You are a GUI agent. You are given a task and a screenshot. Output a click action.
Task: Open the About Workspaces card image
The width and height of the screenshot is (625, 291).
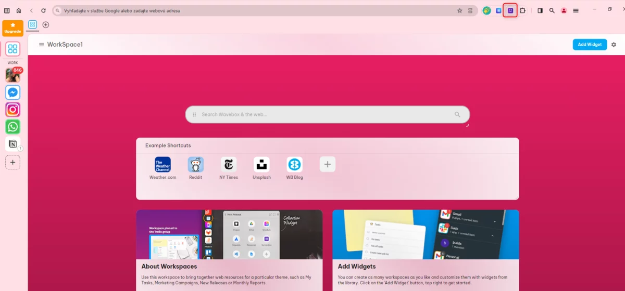[229, 234]
